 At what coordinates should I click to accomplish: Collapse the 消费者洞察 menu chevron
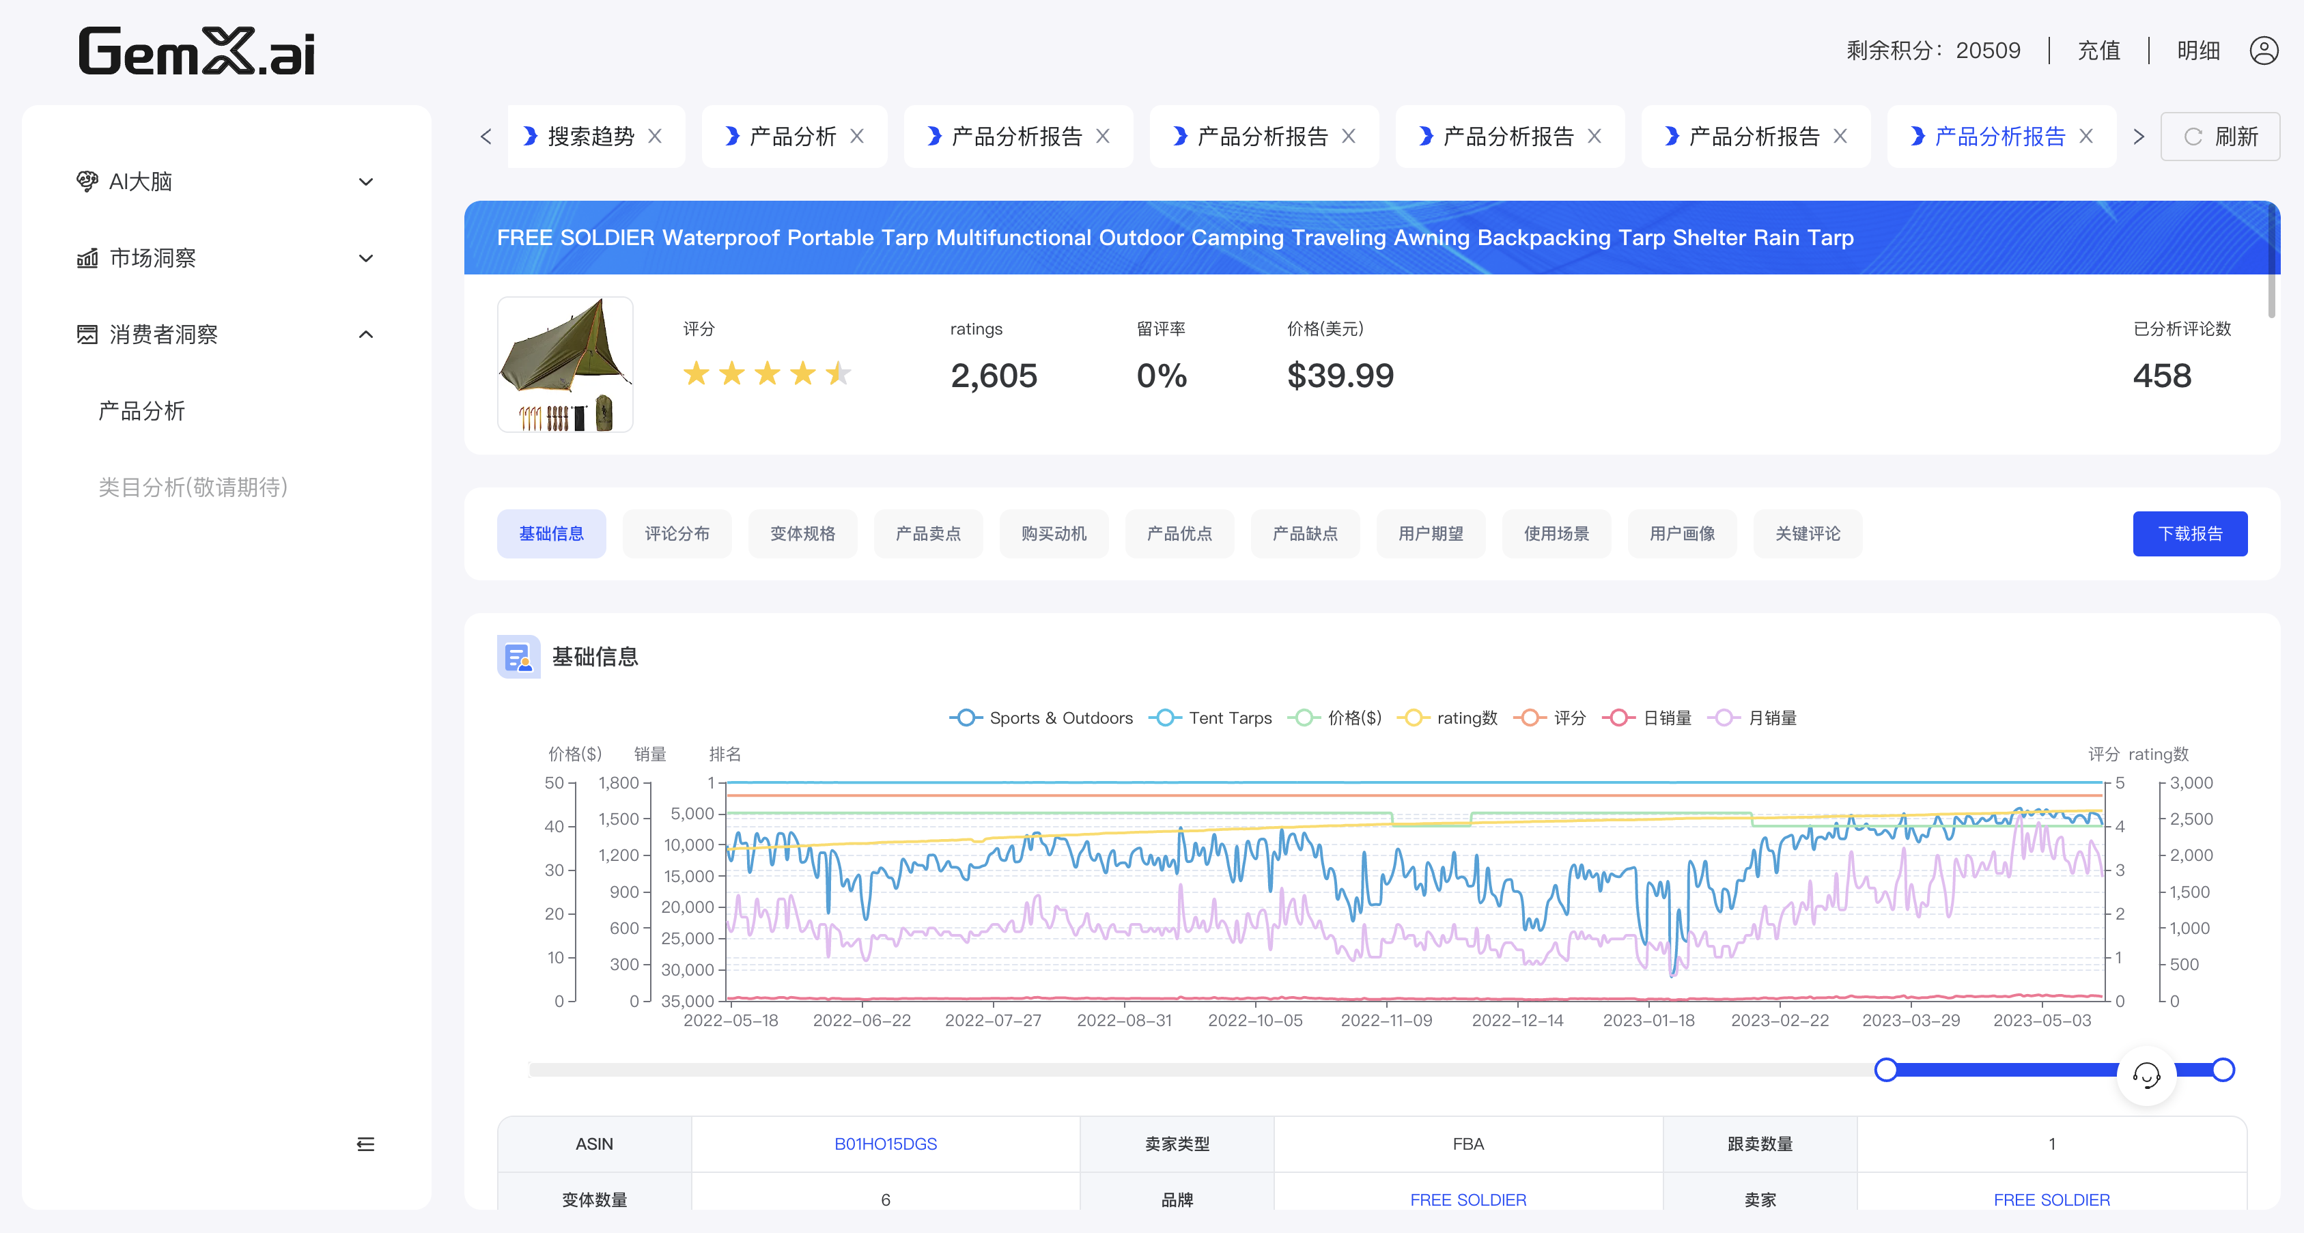pyautogui.click(x=366, y=335)
